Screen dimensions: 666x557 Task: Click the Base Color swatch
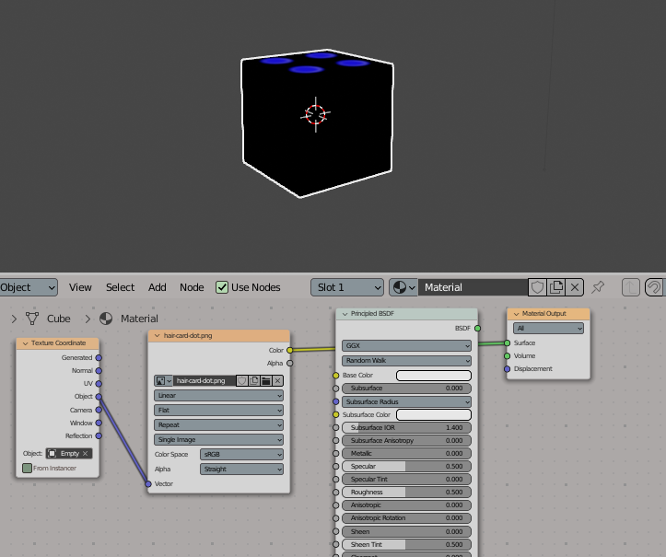point(434,376)
